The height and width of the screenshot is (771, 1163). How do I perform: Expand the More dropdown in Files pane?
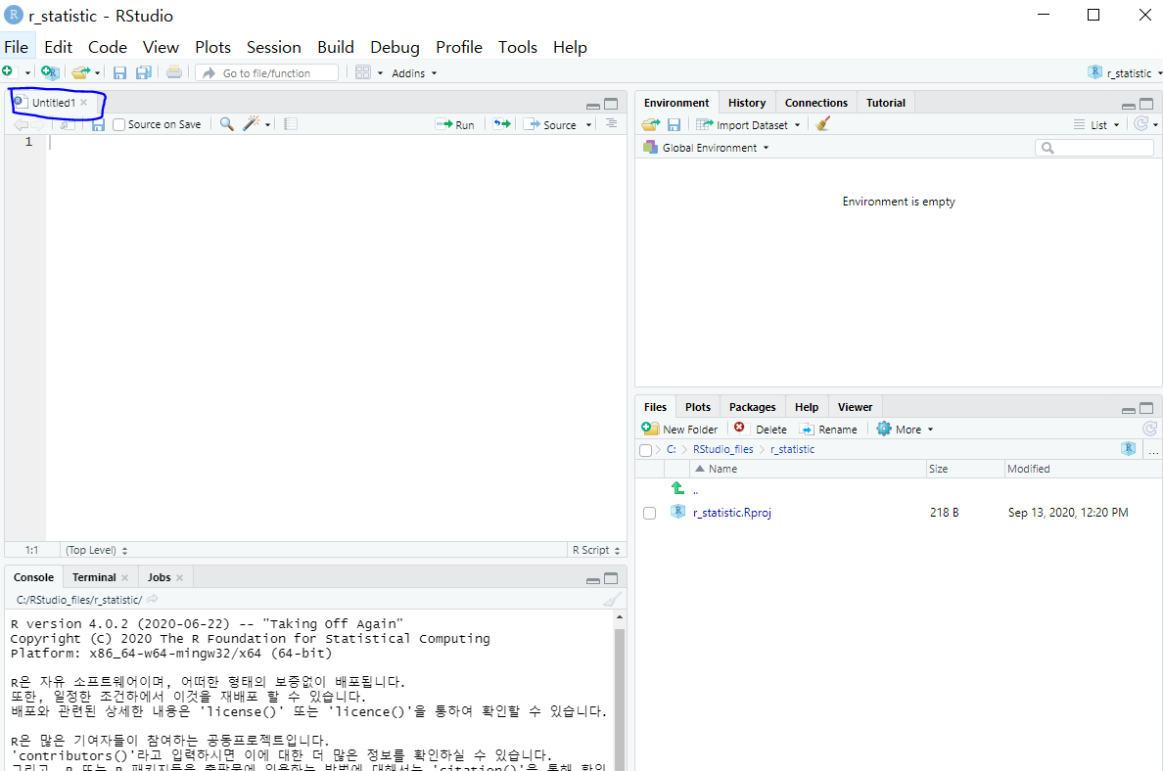[x=905, y=429]
